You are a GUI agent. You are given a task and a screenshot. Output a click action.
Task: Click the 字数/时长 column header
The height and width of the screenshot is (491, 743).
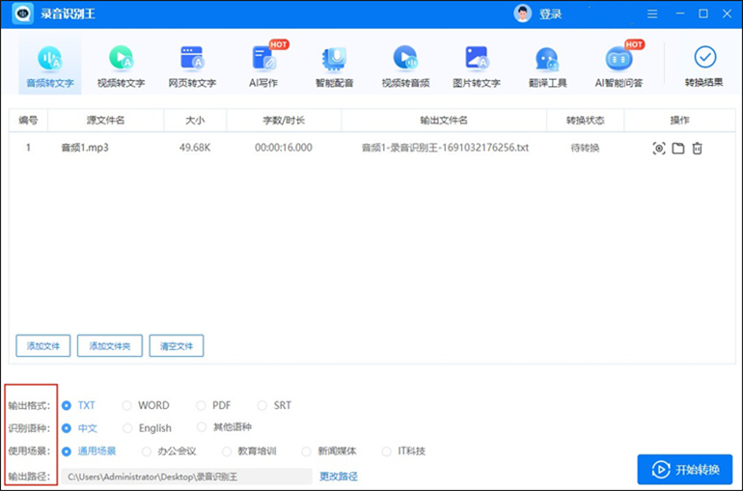(284, 121)
